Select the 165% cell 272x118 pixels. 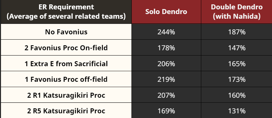coord(236,63)
